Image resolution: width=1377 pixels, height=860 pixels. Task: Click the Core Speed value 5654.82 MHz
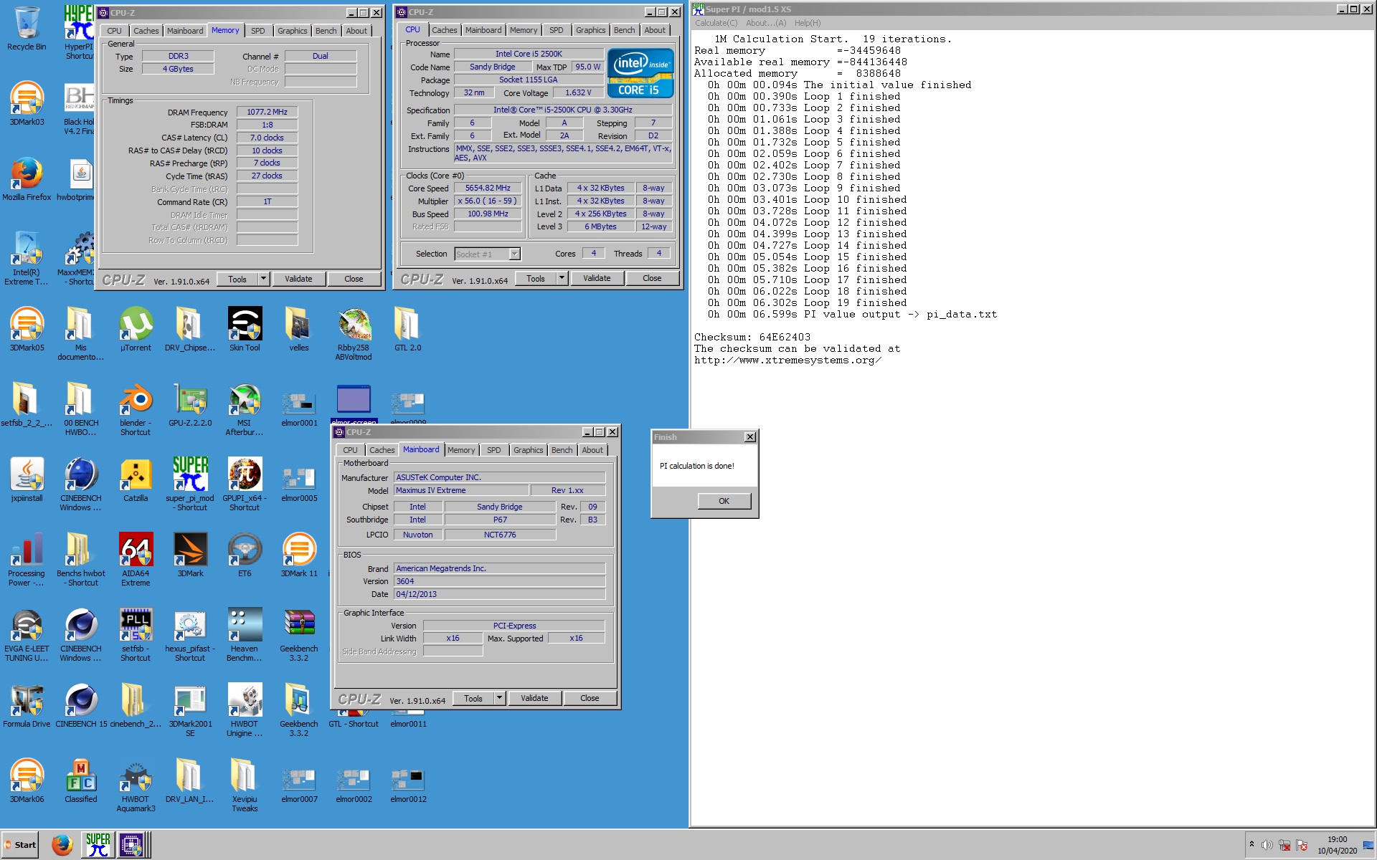[x=488, y=188]
